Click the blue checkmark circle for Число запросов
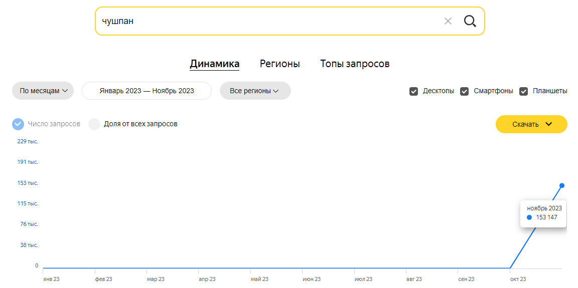Viewport: 578px width, 288px height. 18,124
